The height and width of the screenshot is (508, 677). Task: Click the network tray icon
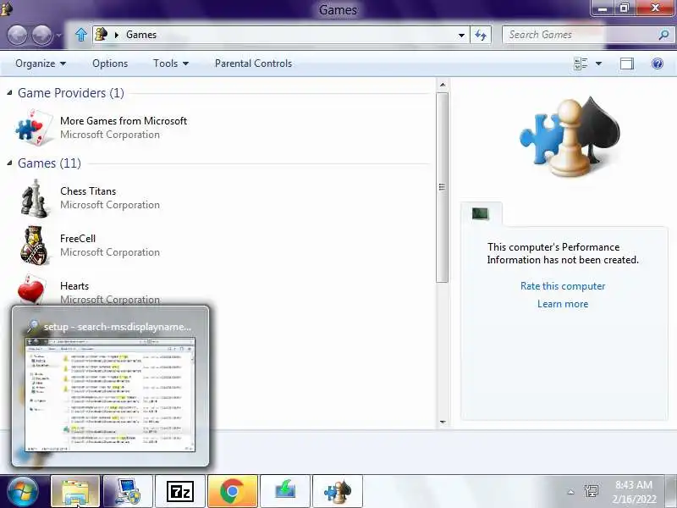click(591, 491)
